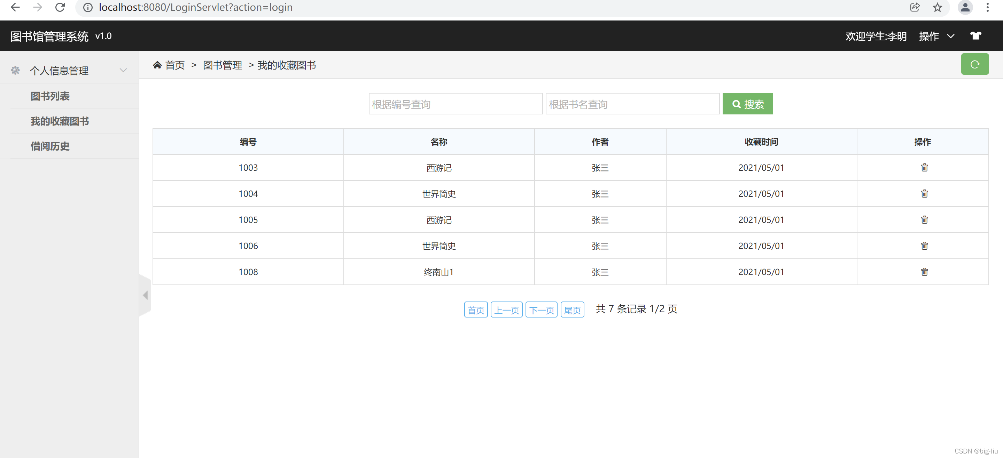Click the 编号 column header
1003x458 pixels.
(x=248, y=142)
